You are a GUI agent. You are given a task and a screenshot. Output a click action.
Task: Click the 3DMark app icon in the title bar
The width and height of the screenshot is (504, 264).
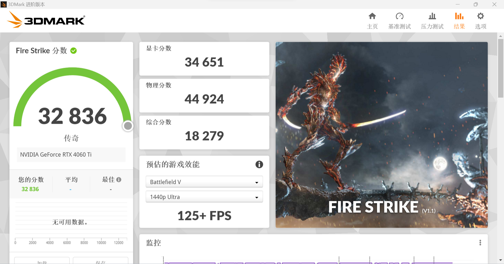tap(4, 4)
